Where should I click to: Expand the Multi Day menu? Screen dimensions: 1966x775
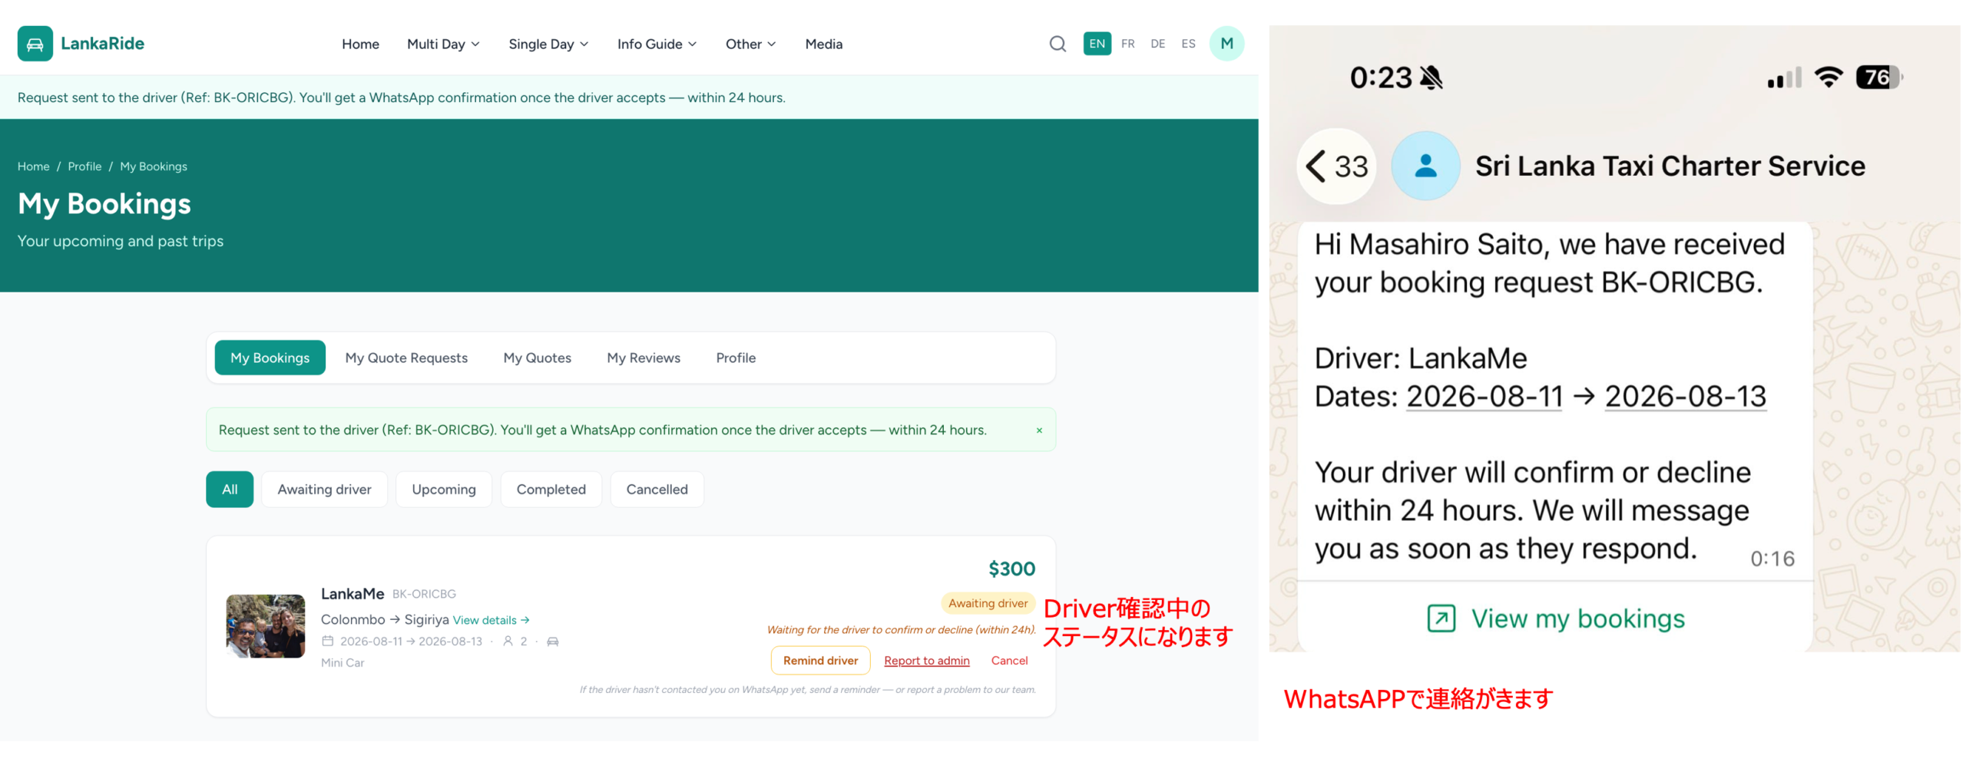pos(443,45)
